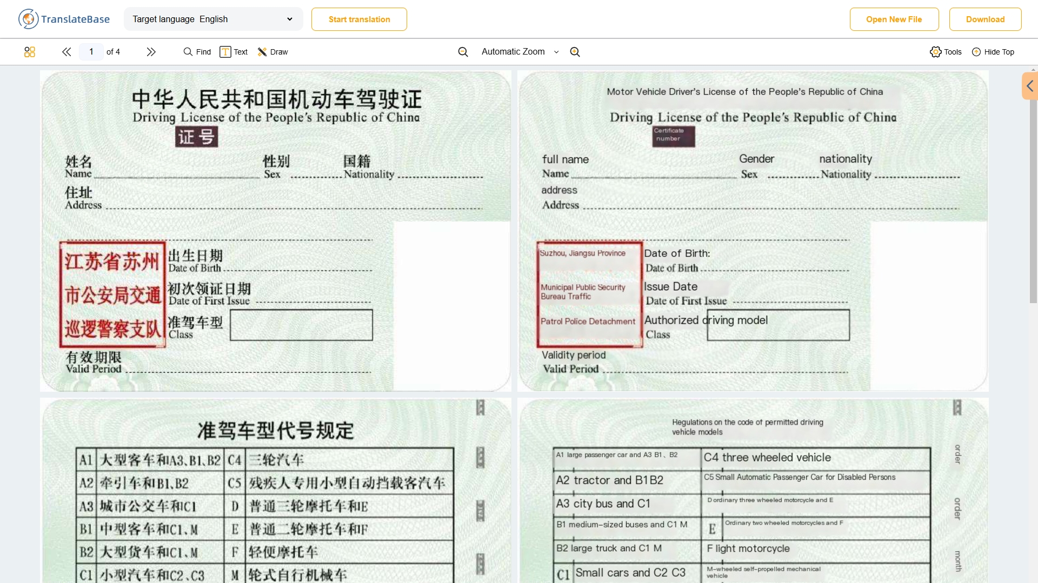
Task: Click 'Issue Date' translated label
Action: [x=670, y=286]
